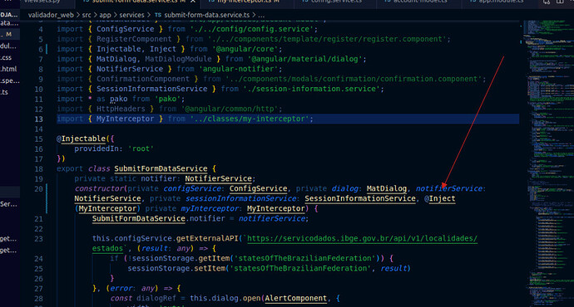Click line number 28 in the gutter
The image size is (574, 307).
38,299
